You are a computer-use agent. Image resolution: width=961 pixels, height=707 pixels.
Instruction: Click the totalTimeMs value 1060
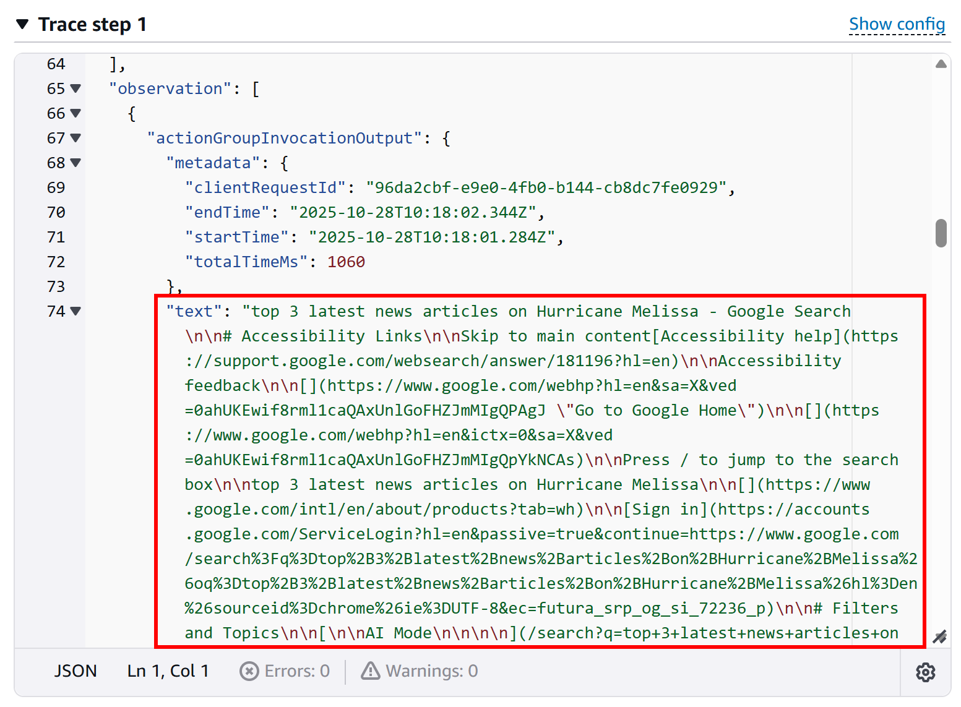click(x=346, y=261)
